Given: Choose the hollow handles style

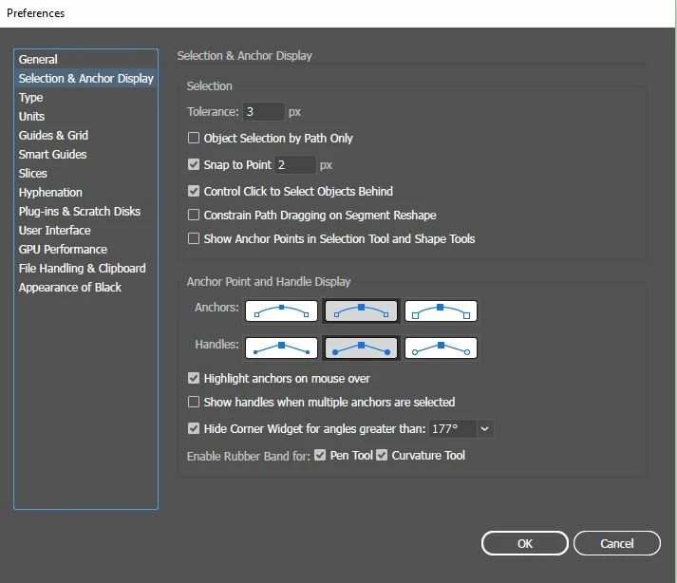Looking at the screenshot, I should click(x=441, y=348).
